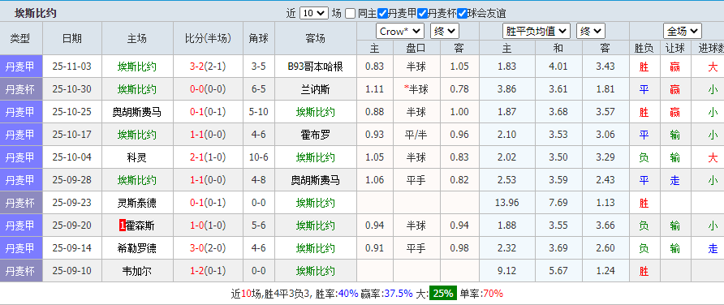Click the 3-2(2-1) score
724x305 pixels.
click(208, 67)
